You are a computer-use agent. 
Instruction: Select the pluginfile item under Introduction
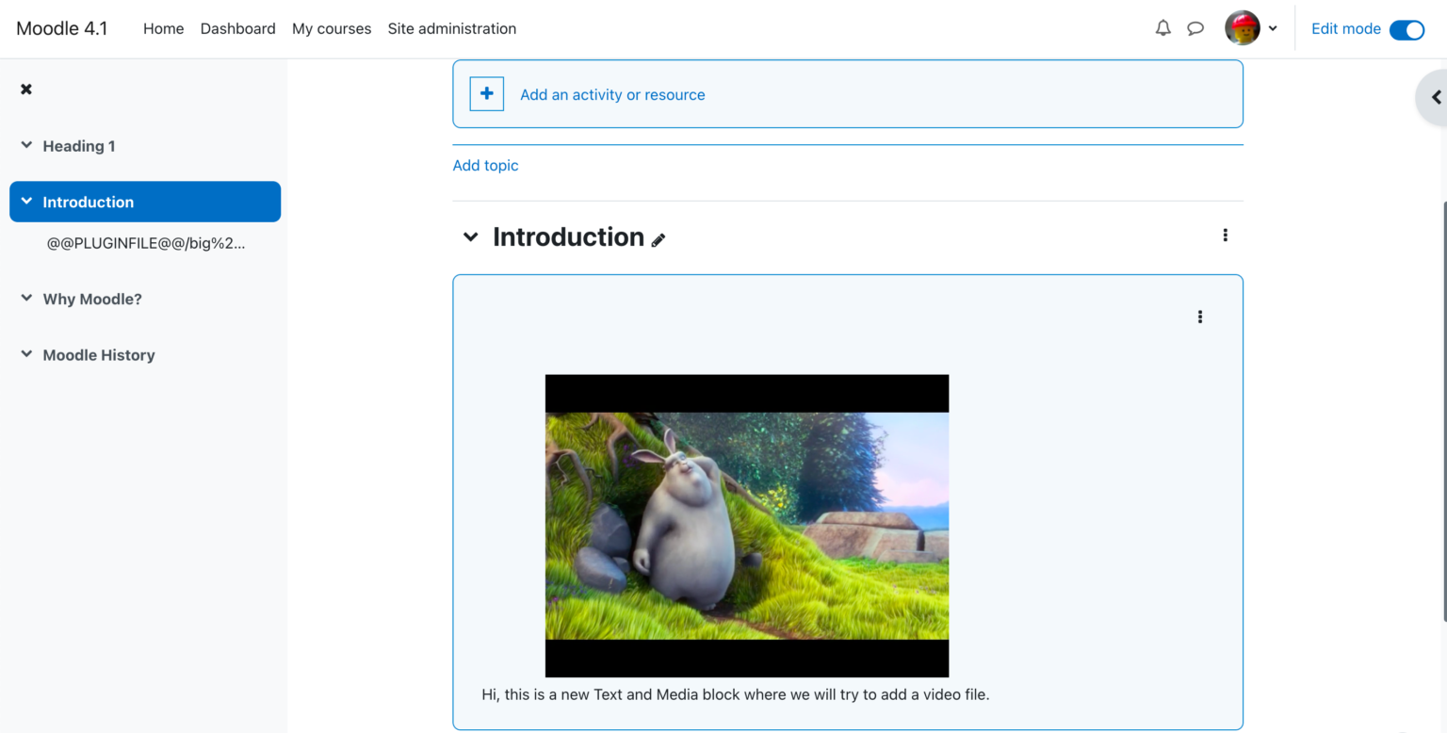(x=146, y=243)
